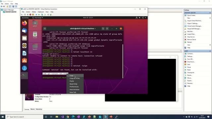Click Import Virtual Machine in Actions
The height and width of the screenshot is (119, 212).
point(194,20)
